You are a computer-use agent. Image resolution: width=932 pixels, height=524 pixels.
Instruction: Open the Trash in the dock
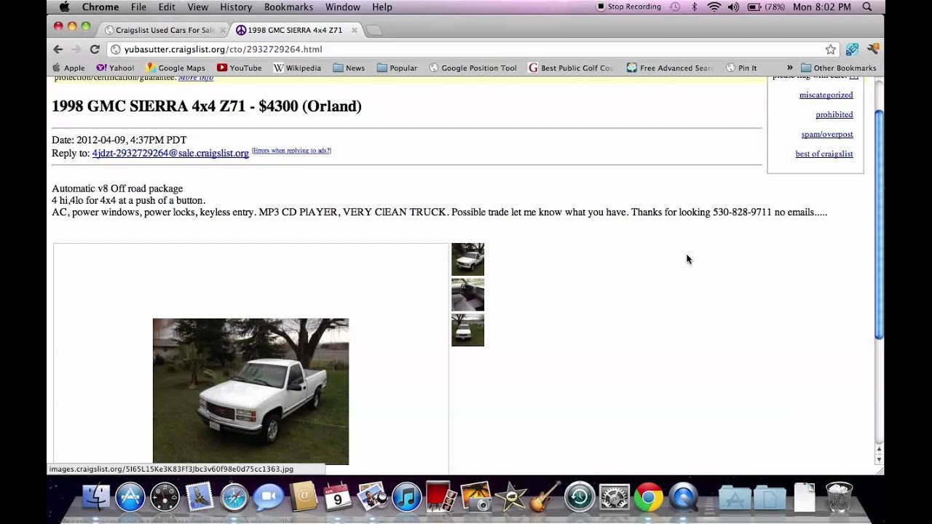[x=839, y=497]
